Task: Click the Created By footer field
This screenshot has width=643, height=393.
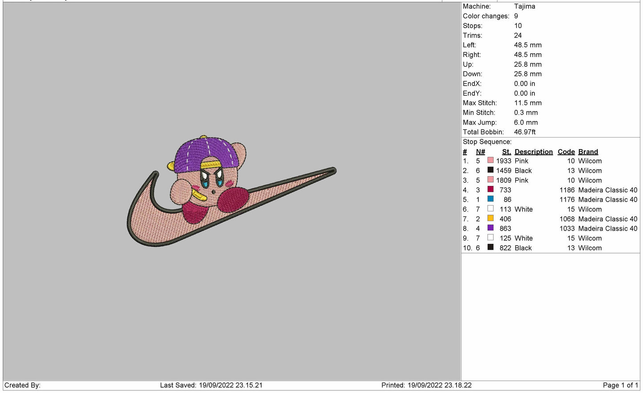Action: click(x=22, y=385)
